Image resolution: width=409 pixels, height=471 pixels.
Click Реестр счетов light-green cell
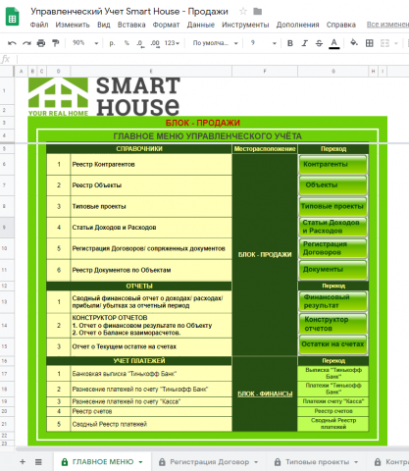click(333, 411)
